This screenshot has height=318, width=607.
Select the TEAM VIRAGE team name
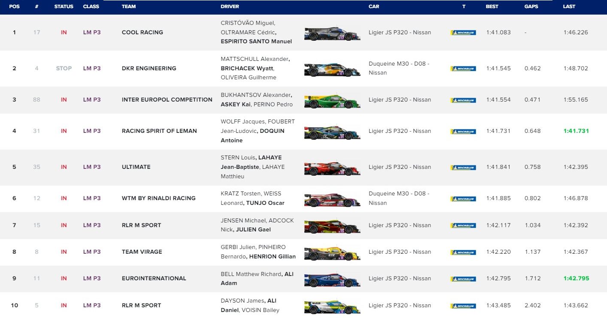click(142, 252)
